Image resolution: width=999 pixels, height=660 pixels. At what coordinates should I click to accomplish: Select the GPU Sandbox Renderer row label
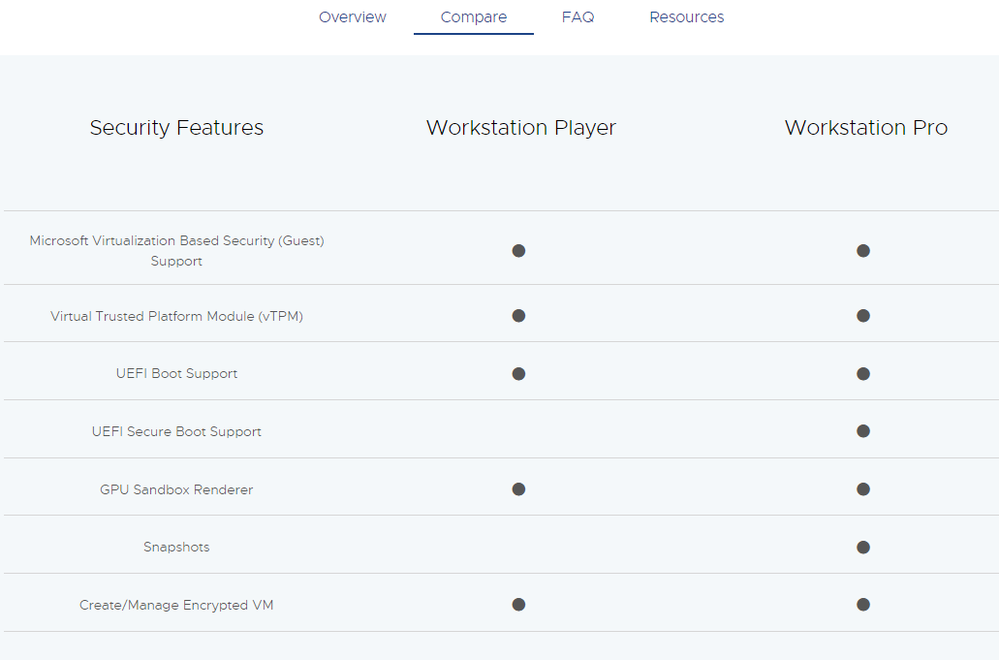click(176, 489)
